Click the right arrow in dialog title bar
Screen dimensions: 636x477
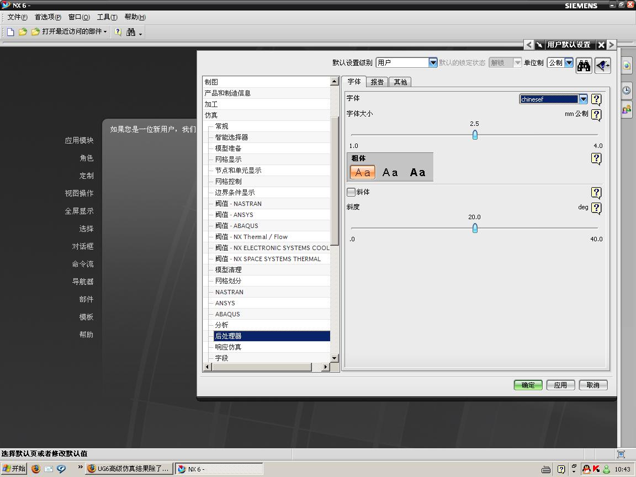[612, 45]
